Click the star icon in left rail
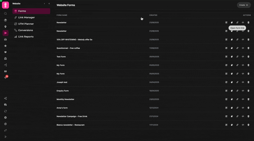254x141 pixels. 5,46
